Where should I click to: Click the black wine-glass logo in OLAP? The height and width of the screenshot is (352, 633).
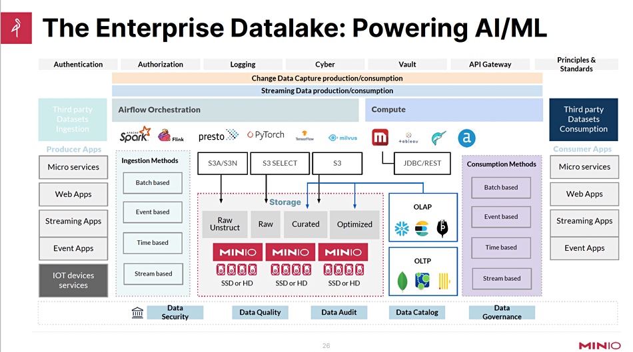pyautogui.click(x=442, y=228)
